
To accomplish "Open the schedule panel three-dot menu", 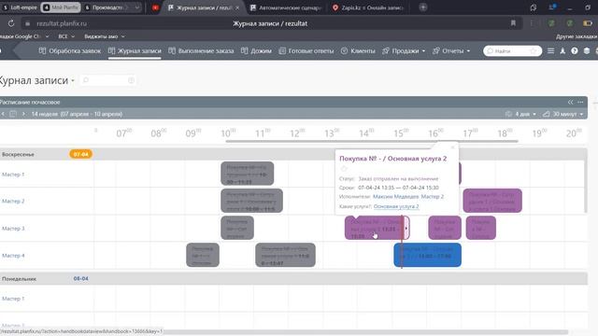I will coord(580,102).
